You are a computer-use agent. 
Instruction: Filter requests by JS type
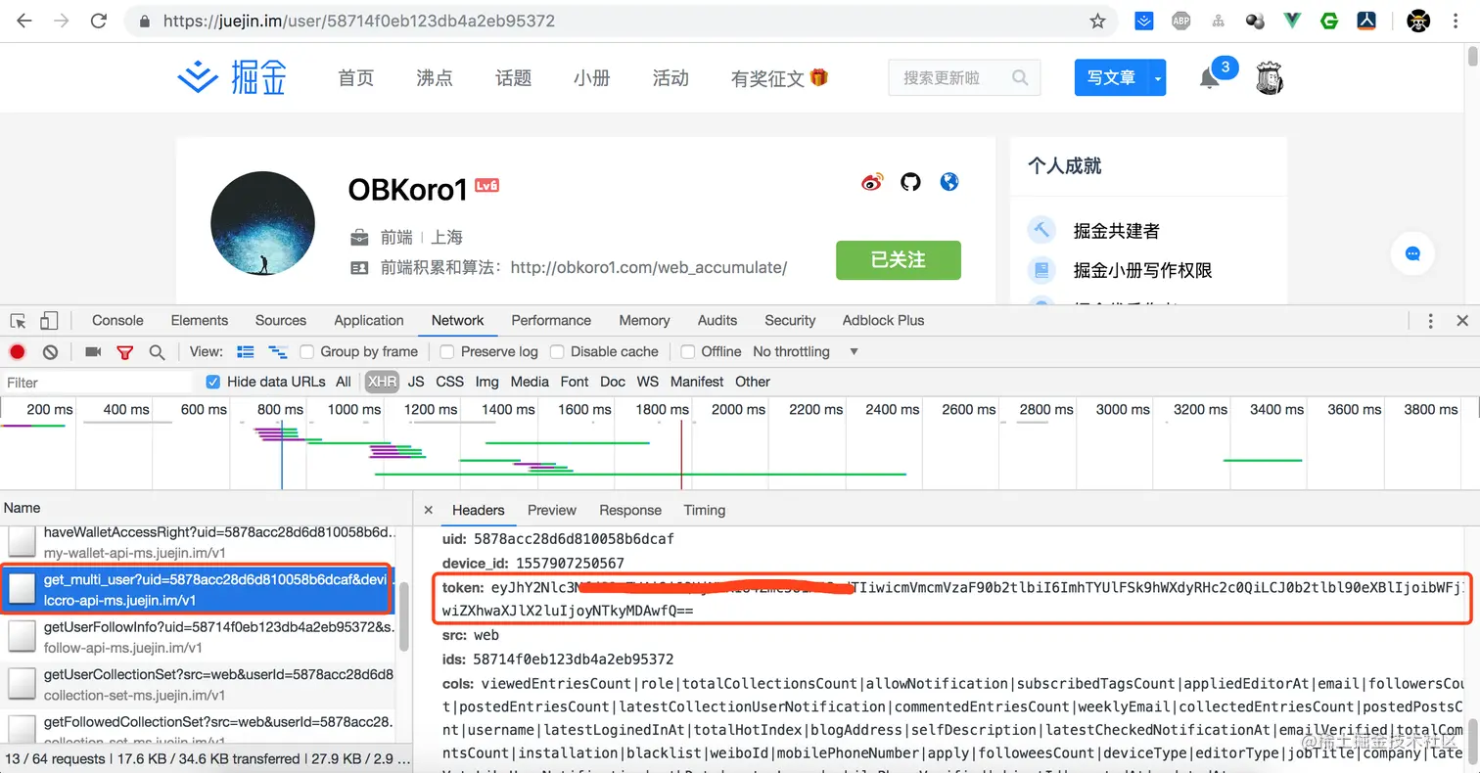pyautogui.click(x=416, y=382)
